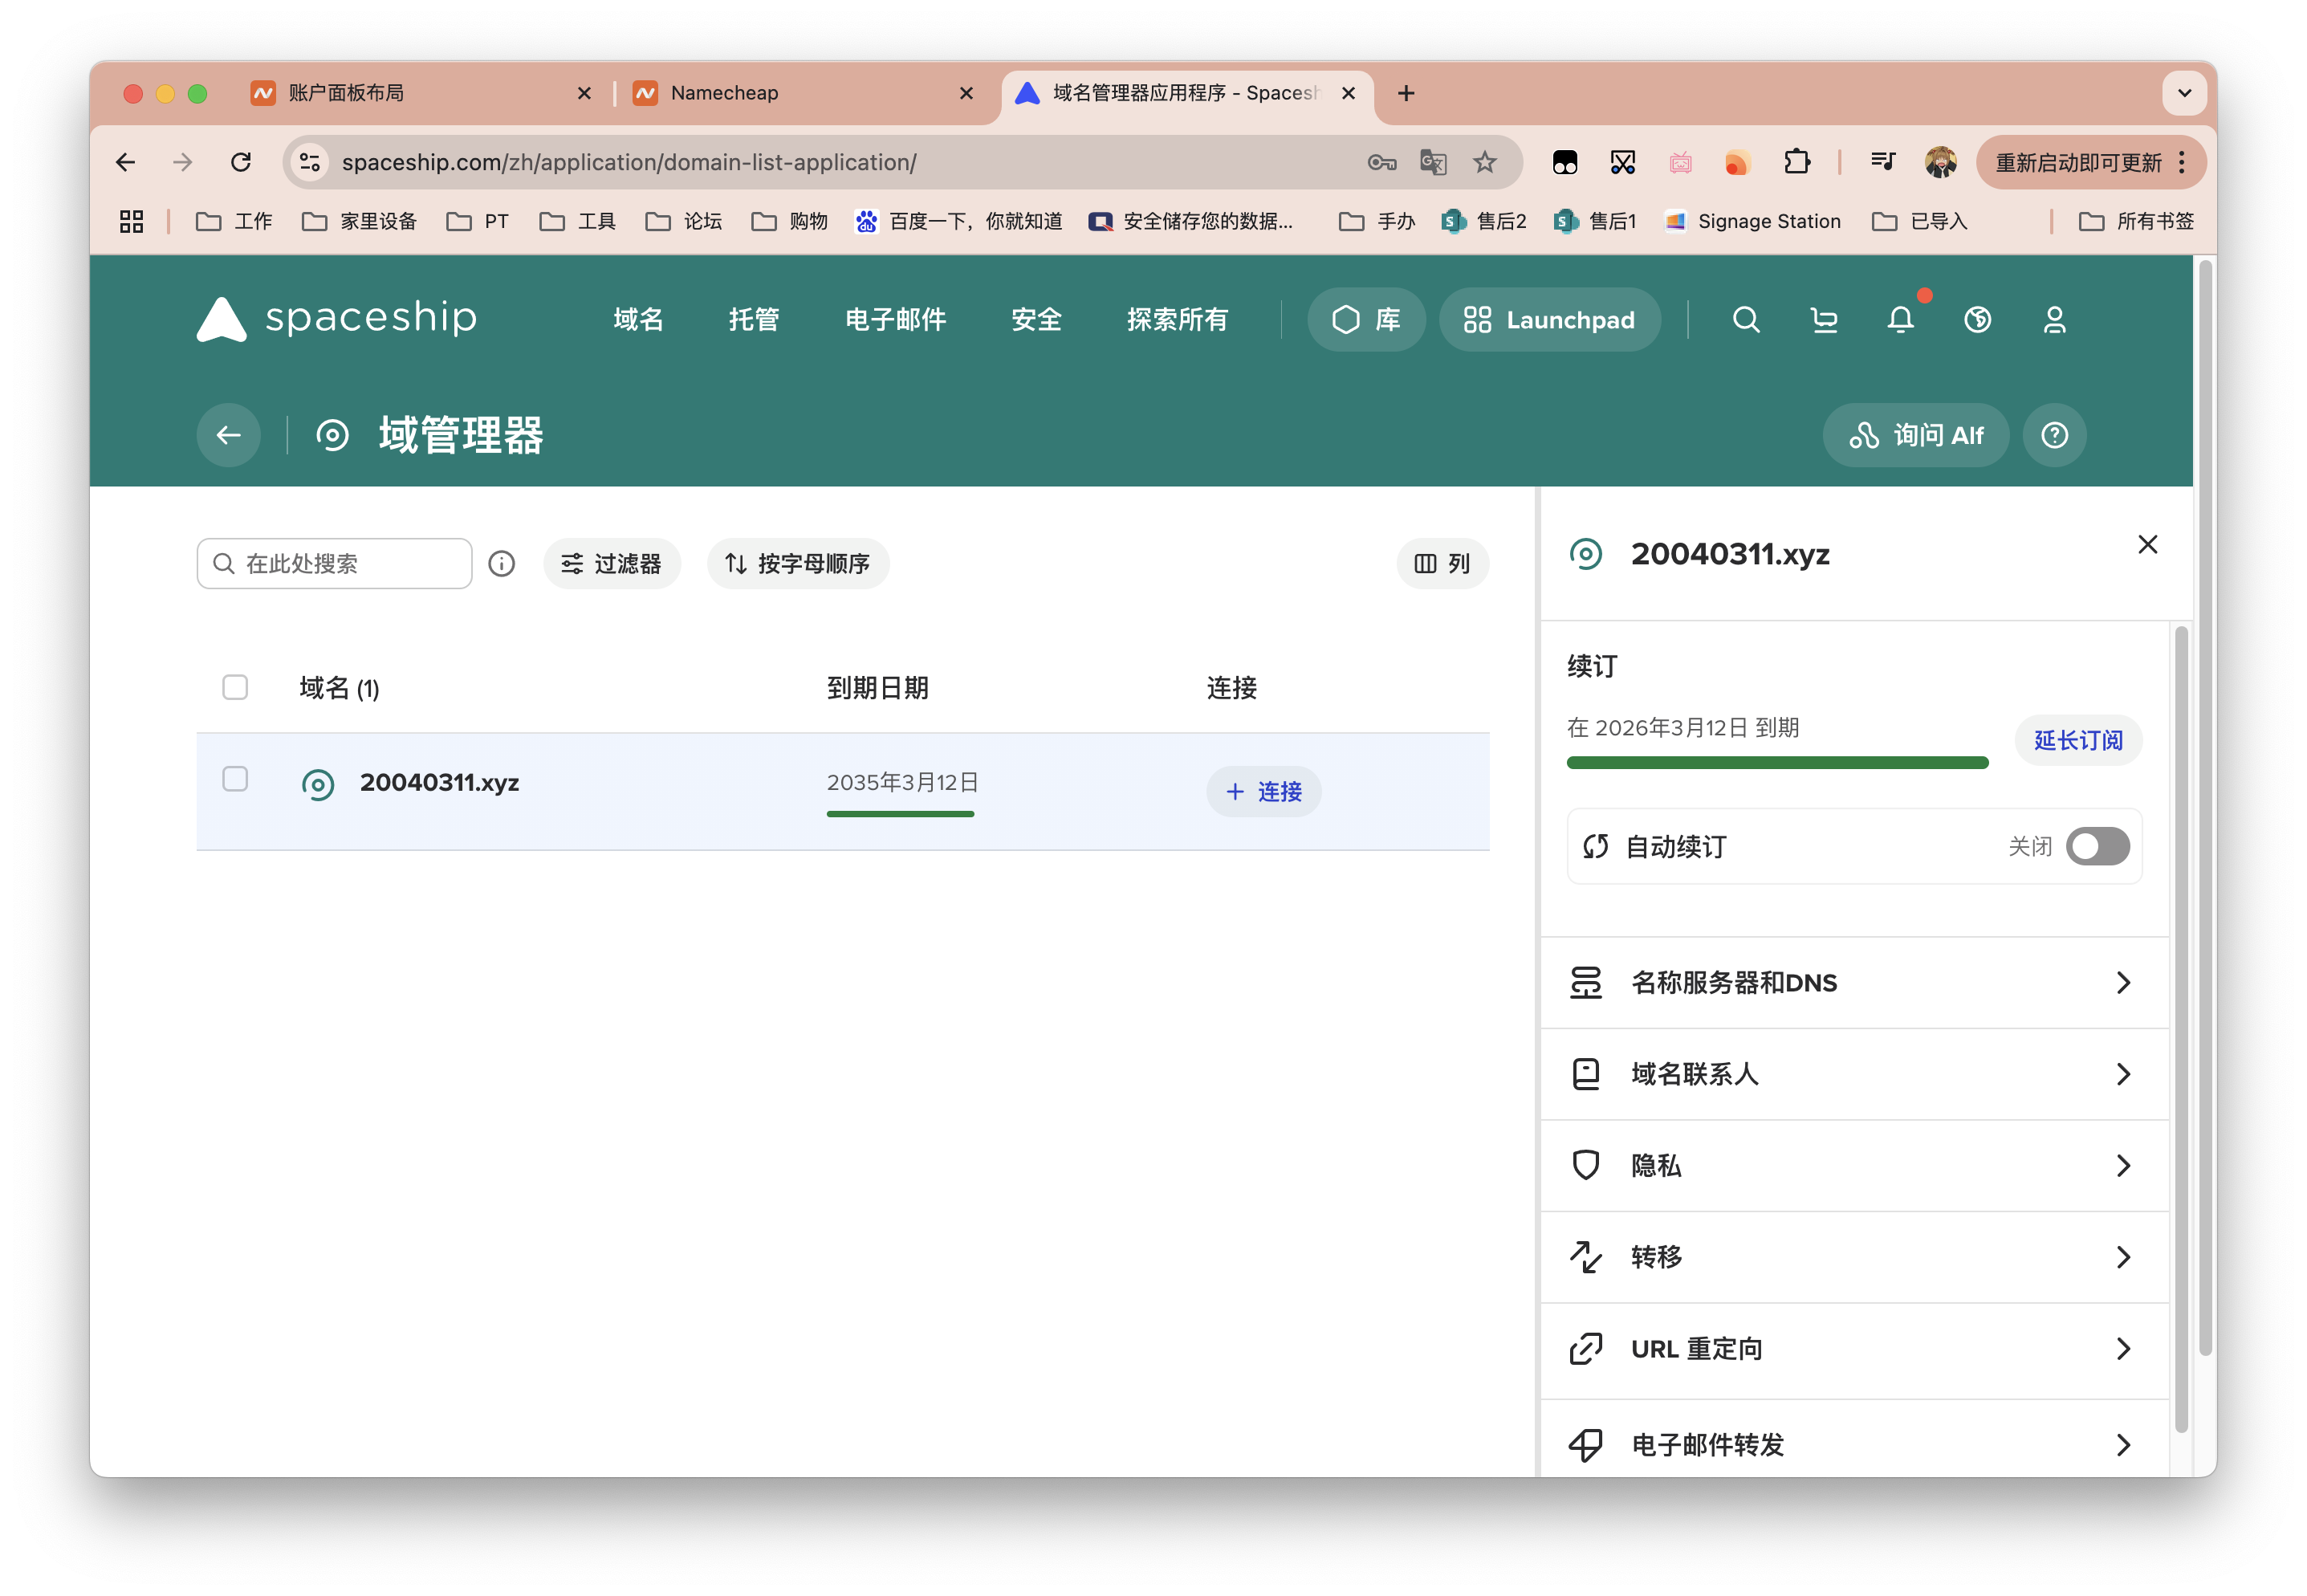Click the 询问 Alf button
This screenshot has width=2307, height=1596.
point(1915,435)
